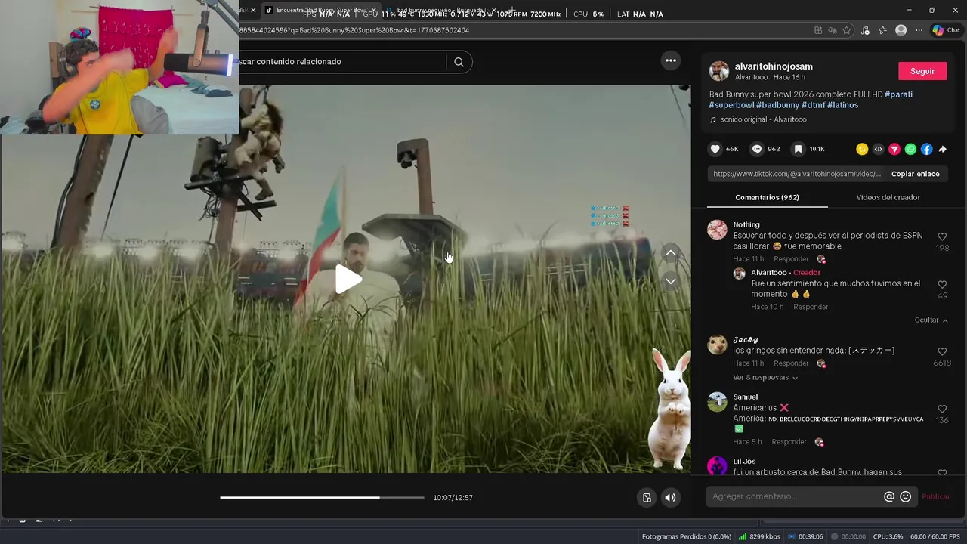Send the video via the red paper-plane icon
The height and width of the screenshot is (544, 967).
894,150
